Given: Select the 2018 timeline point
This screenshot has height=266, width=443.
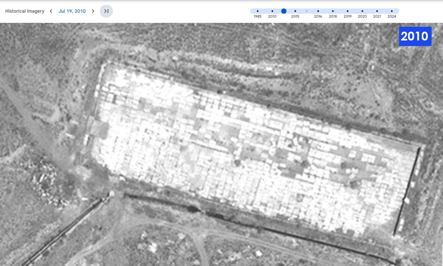Looking at the screenshot, I should pyautogui.click(x=333, y=11).
